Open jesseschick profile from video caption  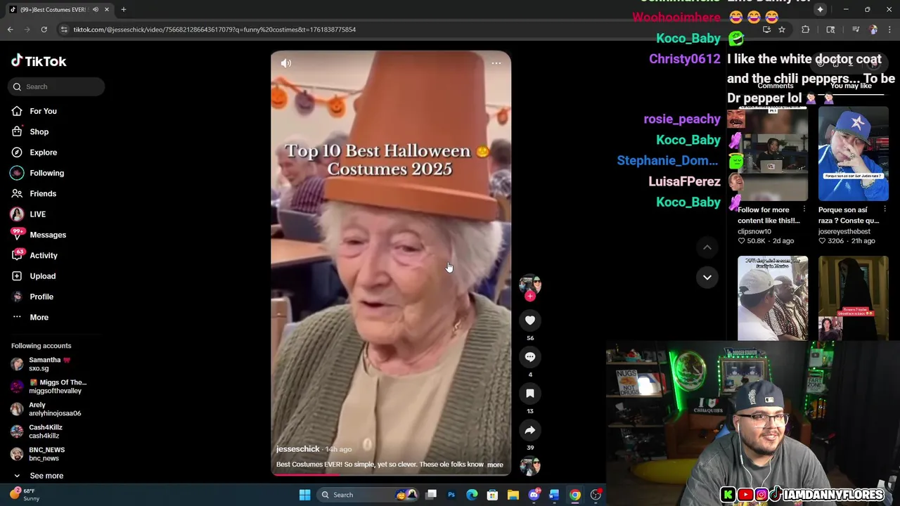tap(297, 449)
